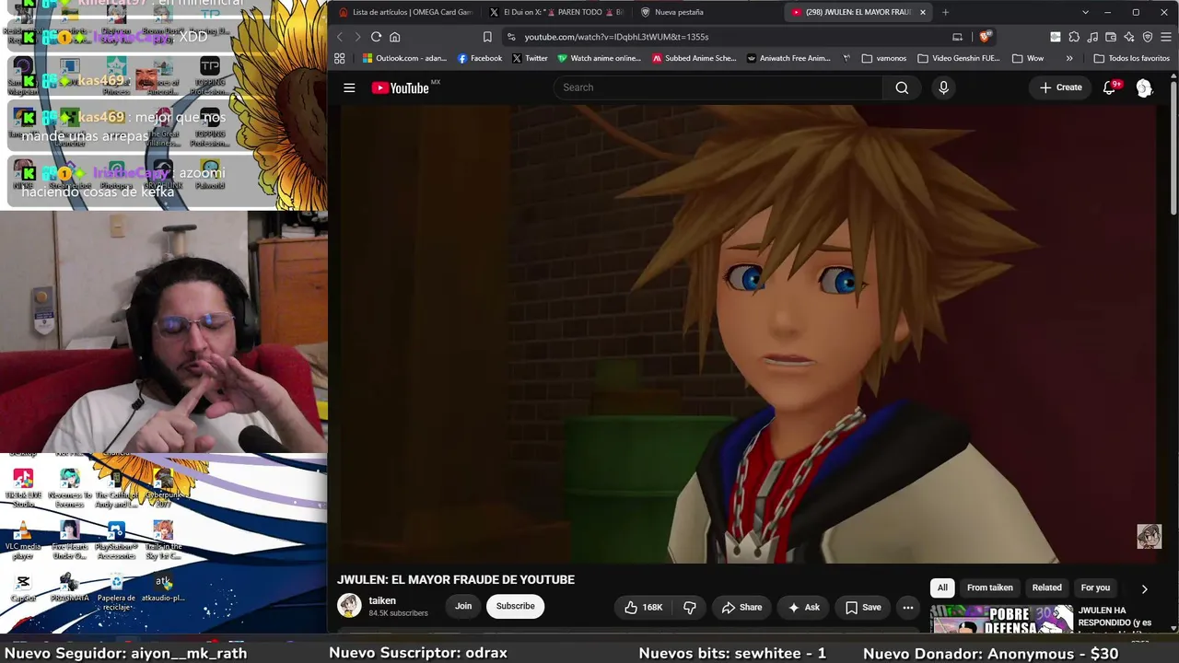Open the TikTok LIVE Studio desktop shortcut
Image resolution: width=1179 pixels, height=663 pixels.
click(23, 488)
